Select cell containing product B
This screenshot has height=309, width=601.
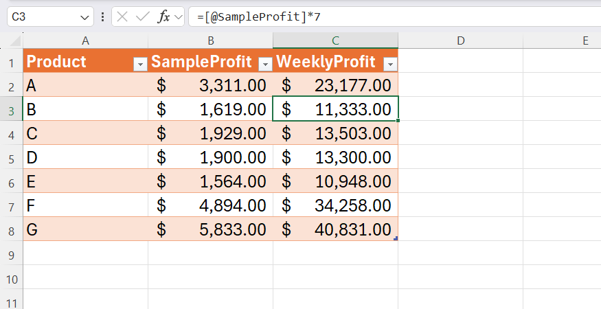tap(85, 109)
